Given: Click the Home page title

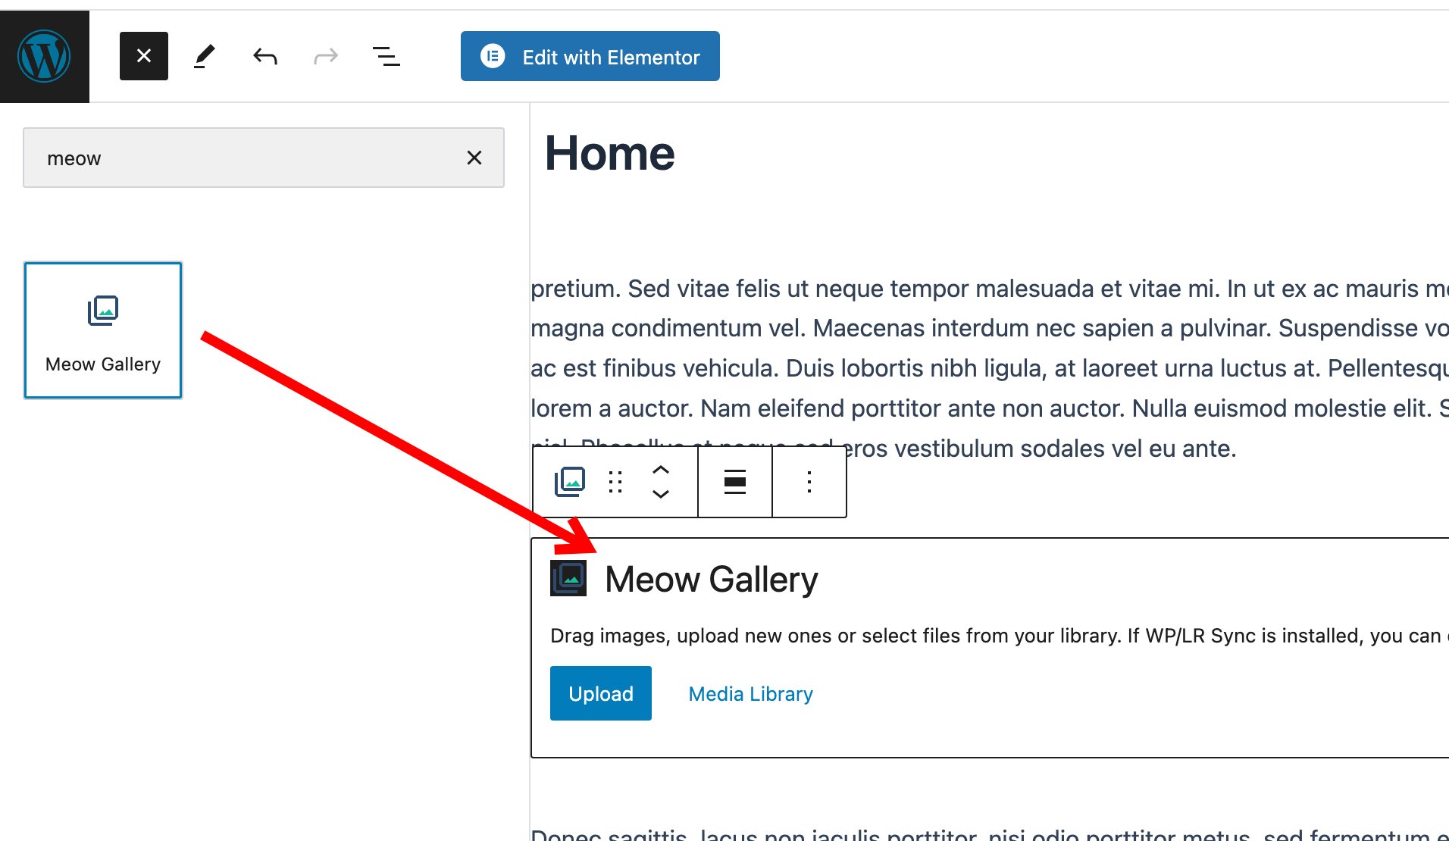Looking at the screenshot, I should [610, 154].
